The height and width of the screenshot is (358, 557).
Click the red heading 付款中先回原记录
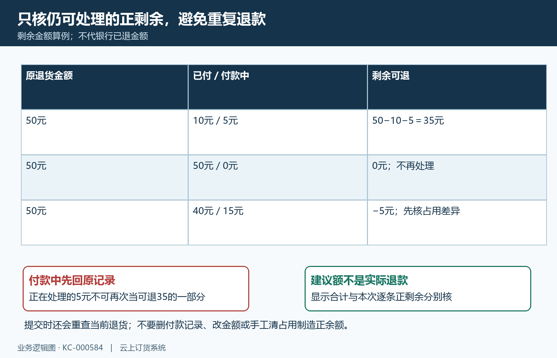pyautogui.click(x=72, y=280)
